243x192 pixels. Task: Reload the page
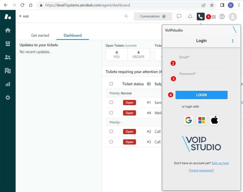tap(22, 5)
